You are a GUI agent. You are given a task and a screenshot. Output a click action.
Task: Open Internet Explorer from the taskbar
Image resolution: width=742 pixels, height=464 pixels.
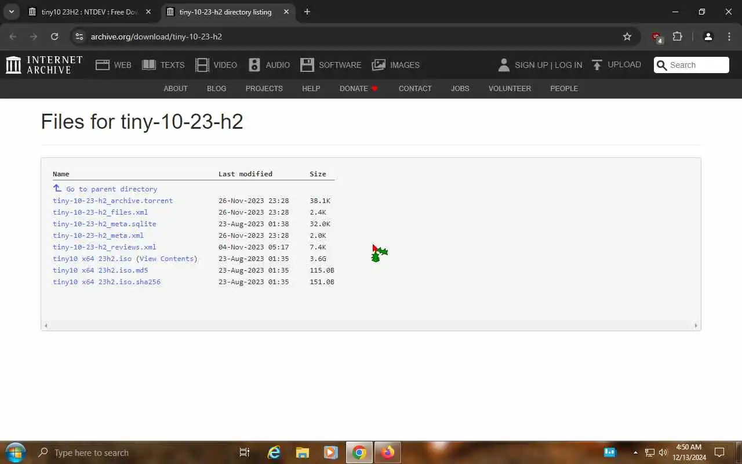(x=274, y=452)
